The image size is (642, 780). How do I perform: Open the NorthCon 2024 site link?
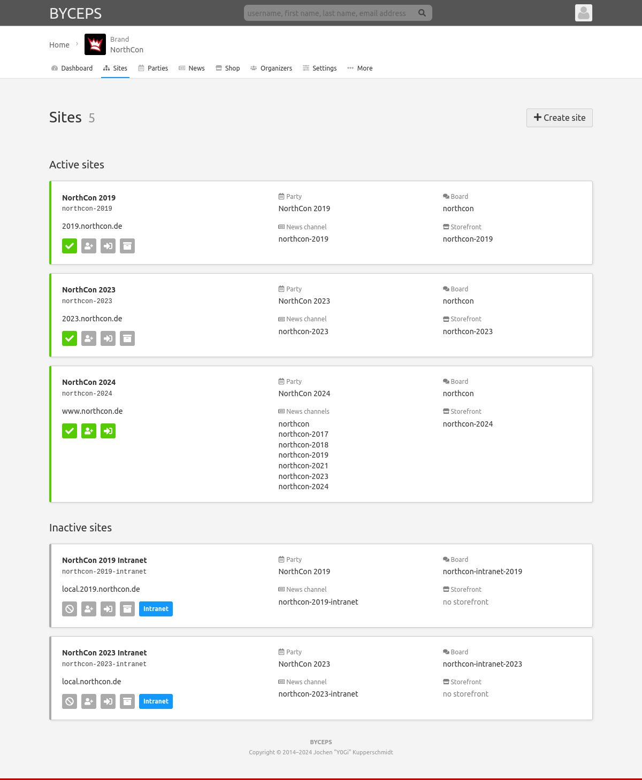(x=89, y=382)
